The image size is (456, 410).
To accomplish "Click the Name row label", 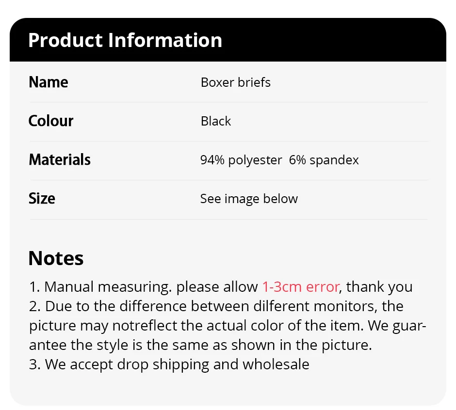I will pyautogui.click(x=48, y=82).
